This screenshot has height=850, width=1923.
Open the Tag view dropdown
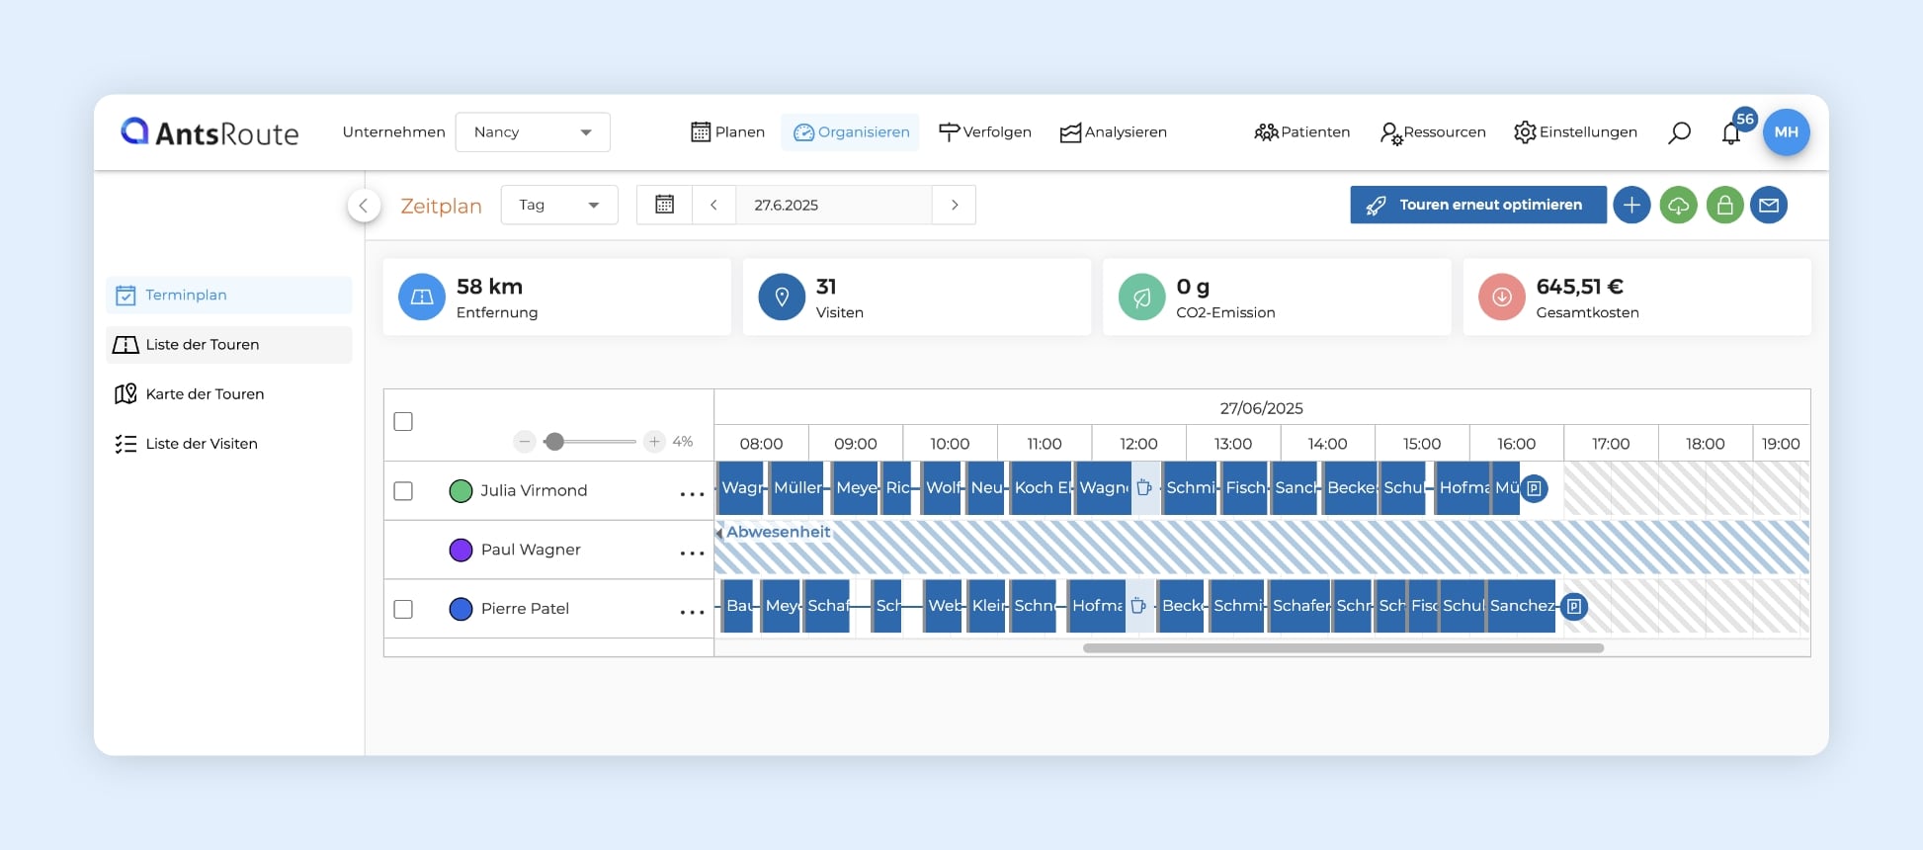click(x=558, y=205)
